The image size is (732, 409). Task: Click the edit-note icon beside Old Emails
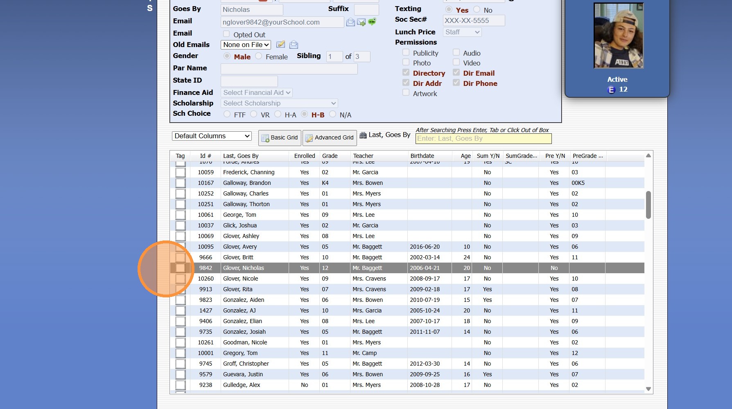point(280,45)
